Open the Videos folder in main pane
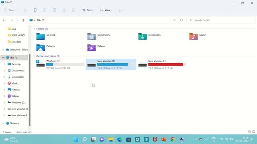The height and width of the screenshot is (144, 257). pos(96,48)
